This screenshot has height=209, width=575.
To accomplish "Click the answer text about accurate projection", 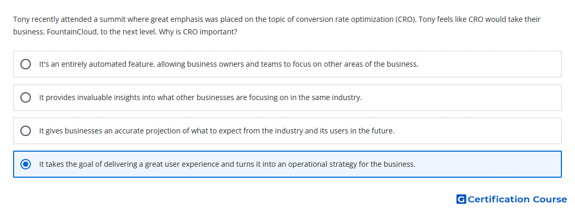I will pyautogui.click(x=217, y=131).
